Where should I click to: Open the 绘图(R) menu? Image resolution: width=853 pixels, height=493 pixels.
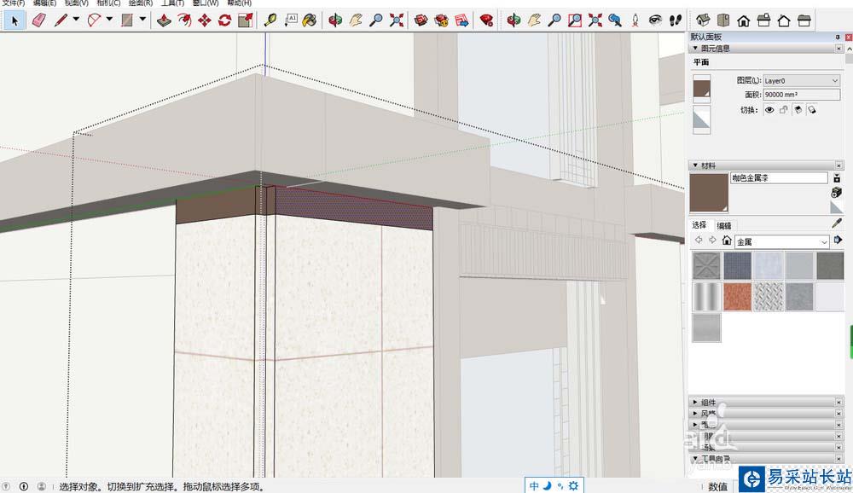[141, 3]
